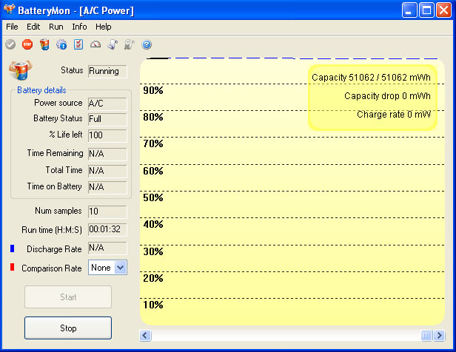This screenshot has height=352, width=456.
Task: Click the 90% graph axis label
Action: [x=153, y=90]
